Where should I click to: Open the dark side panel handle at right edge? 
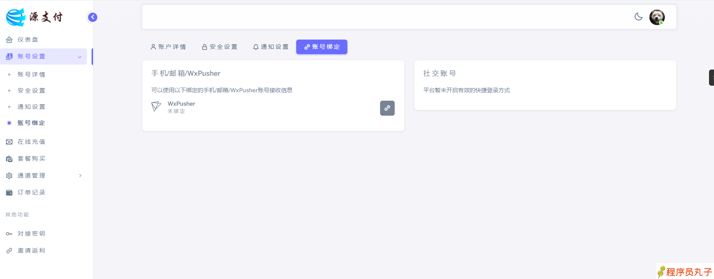click(712, 78)
